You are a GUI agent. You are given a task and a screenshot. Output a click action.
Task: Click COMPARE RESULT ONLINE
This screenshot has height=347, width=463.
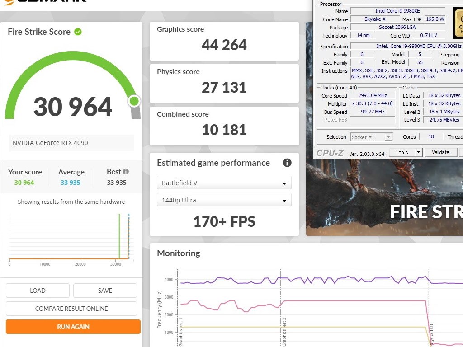(x=71, y=309)
